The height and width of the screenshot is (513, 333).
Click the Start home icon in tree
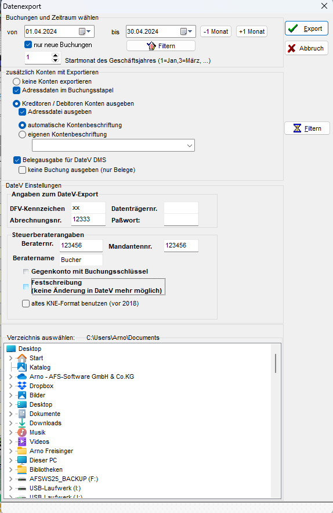(22, 358)
